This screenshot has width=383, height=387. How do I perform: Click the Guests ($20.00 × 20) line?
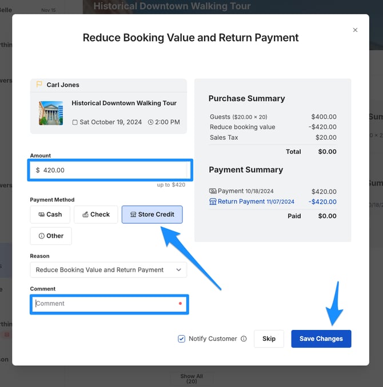(238, 117)
